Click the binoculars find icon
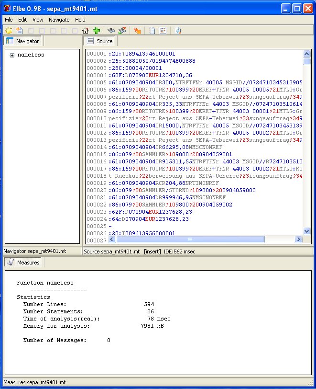The image size is (316, 389). coord(111,31)
